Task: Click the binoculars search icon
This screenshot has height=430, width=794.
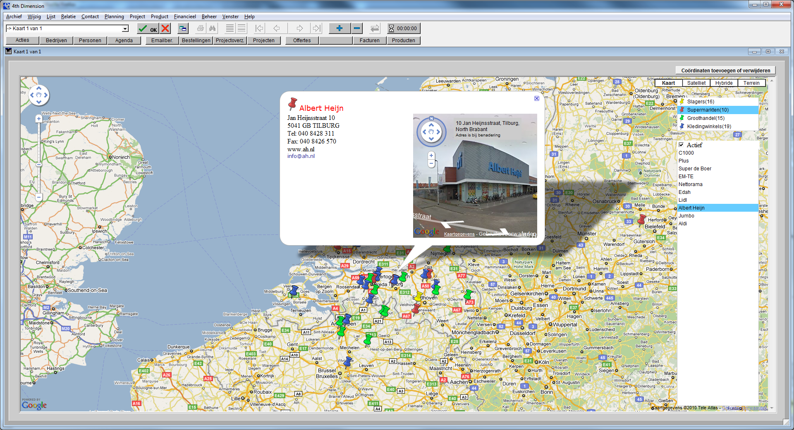Action: pos(212,29)
